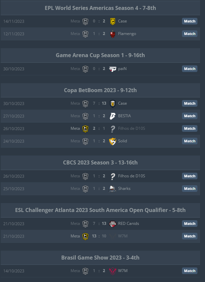This screenshot has width=205, height=282.
Task: Open Match for Meta vs Flamengo
Action: [x=190, y=34]
